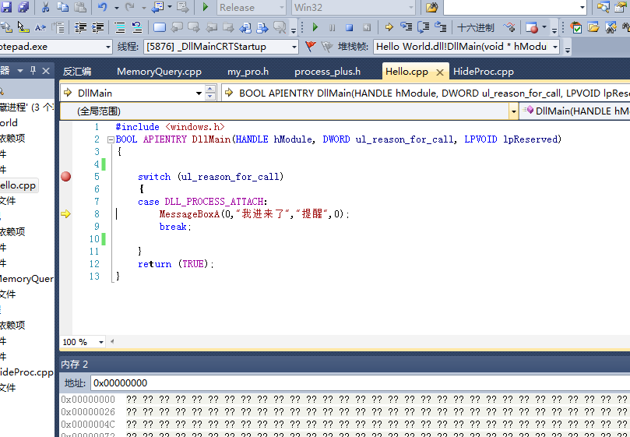The width and height of the screenshot is (630, 437).
Task: Toggle the breakpoint on line 5
Action: click(66, 177)
